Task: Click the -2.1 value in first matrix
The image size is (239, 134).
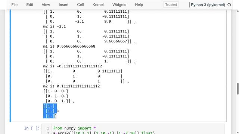Action: 79,21
